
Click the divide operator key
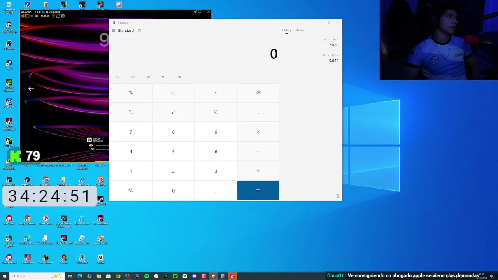258,112
